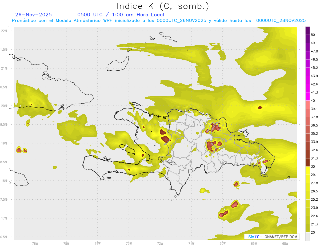Click the colorbar value '49.1'
Image resolution: width=320 pixels, height=247 pixels.
(314, 43)
